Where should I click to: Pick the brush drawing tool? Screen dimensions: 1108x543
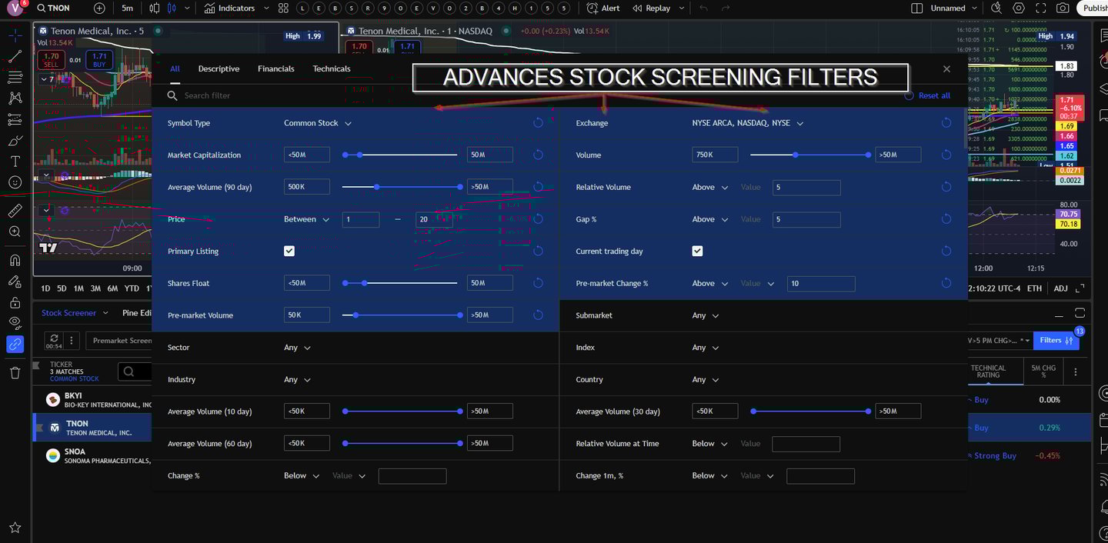click(15, 141)
